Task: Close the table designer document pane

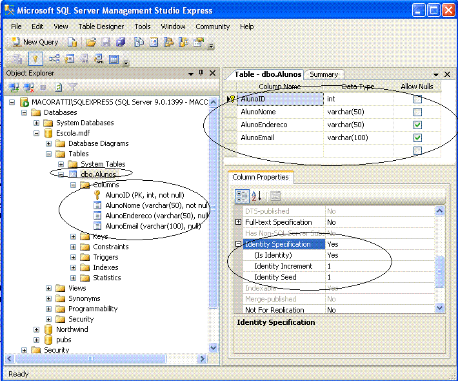Action: click(x=447, y=74)
